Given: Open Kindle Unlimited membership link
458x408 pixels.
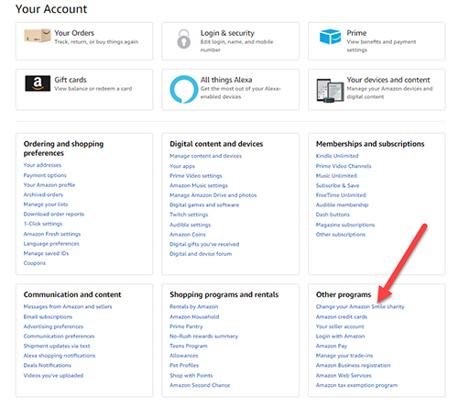Looking at the screenshot, I should [337, 156].
